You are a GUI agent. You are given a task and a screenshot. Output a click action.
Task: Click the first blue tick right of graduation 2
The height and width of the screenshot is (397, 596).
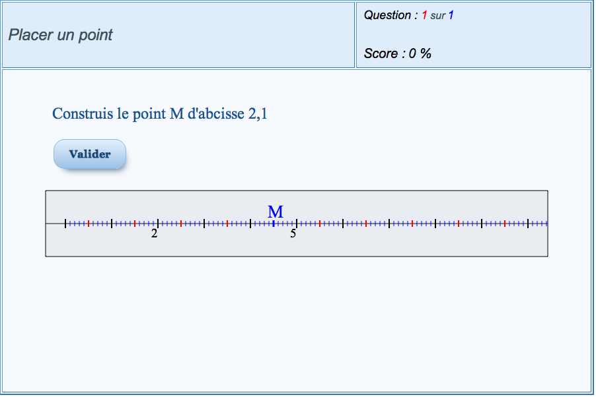click(x=163, y=224)
